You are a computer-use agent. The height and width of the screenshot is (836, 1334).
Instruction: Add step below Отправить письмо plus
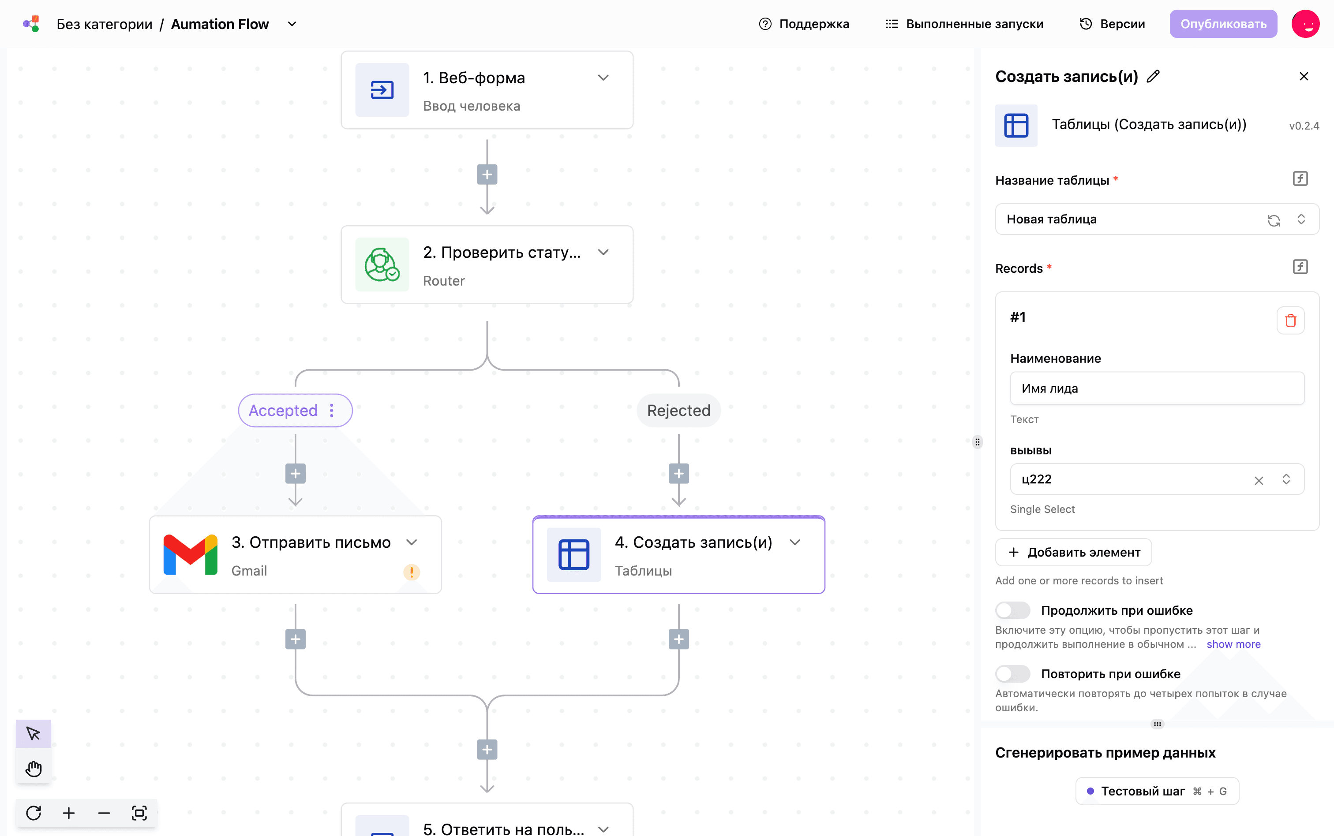coord(296,639)
